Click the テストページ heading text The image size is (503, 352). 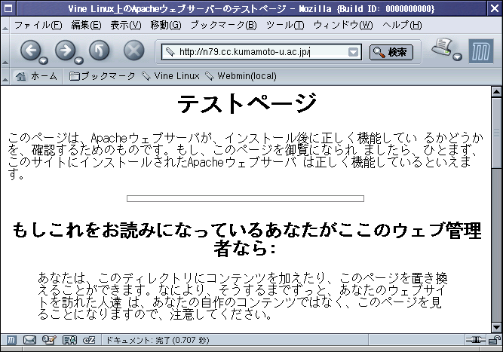pos(247,103)
